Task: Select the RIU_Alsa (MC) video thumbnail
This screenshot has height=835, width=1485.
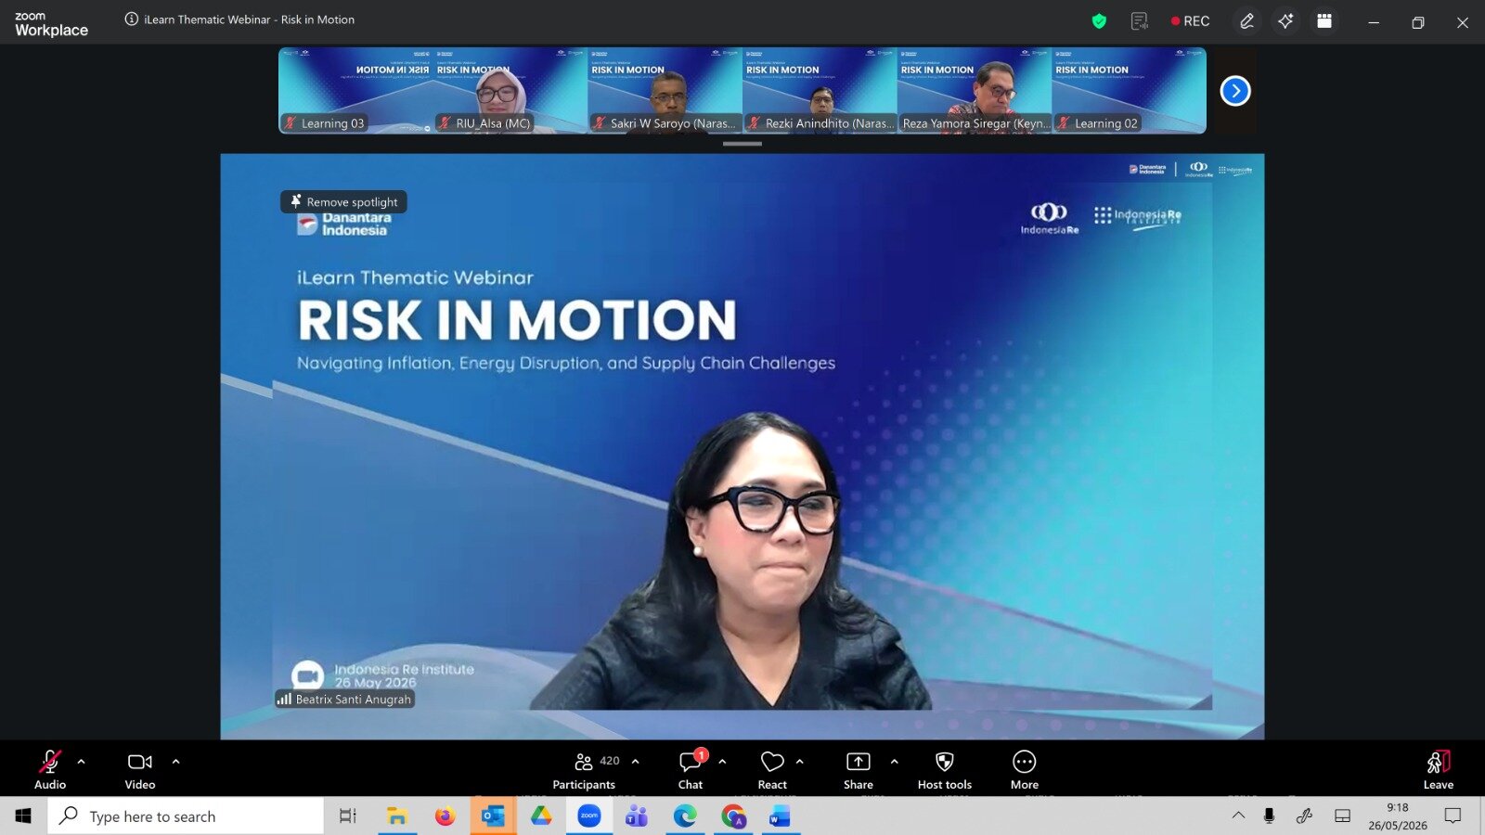Action: [510, 91]
